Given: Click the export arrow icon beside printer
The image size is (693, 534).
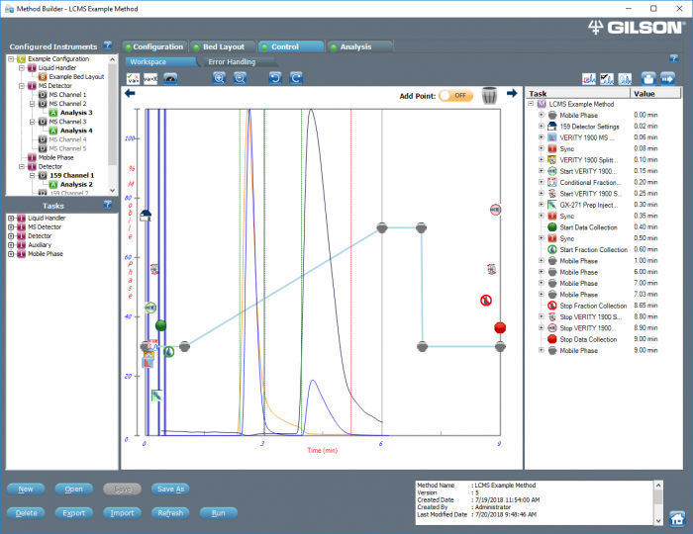Looking at the screenshot, I should tap(667, 79).
